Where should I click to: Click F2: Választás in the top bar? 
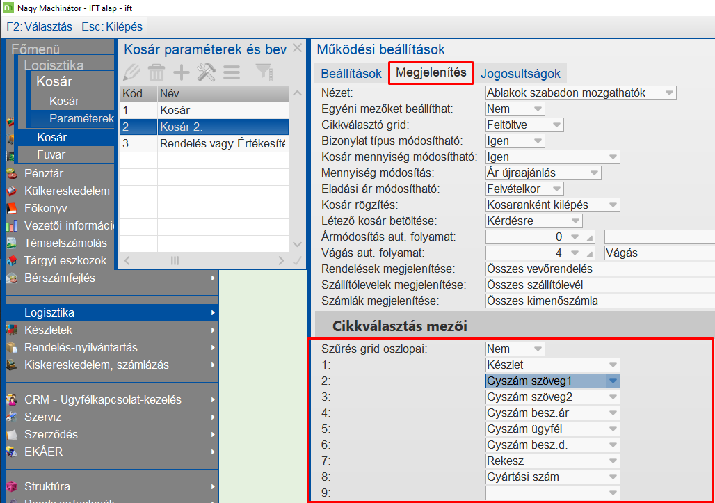point(39,26)
